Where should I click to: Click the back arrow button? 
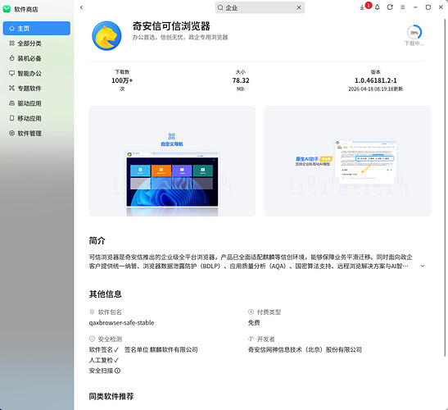pos(81,7)
